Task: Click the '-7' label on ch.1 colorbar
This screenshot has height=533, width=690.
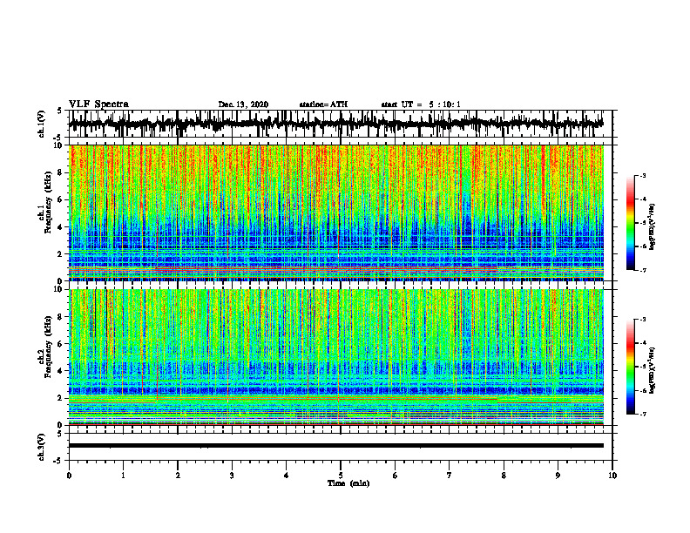Action: click(643, 271)
